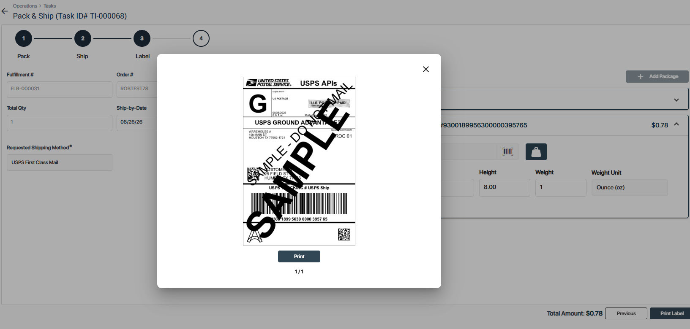Click the $0.78 package price

pyautogui.click(x=660, y=125)
